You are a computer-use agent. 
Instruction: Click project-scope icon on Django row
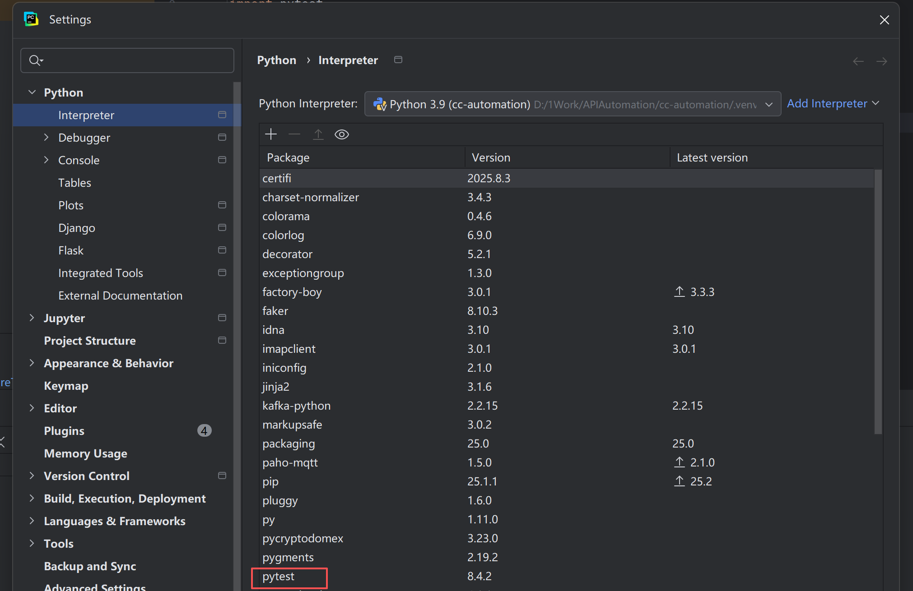coord(222,227)
